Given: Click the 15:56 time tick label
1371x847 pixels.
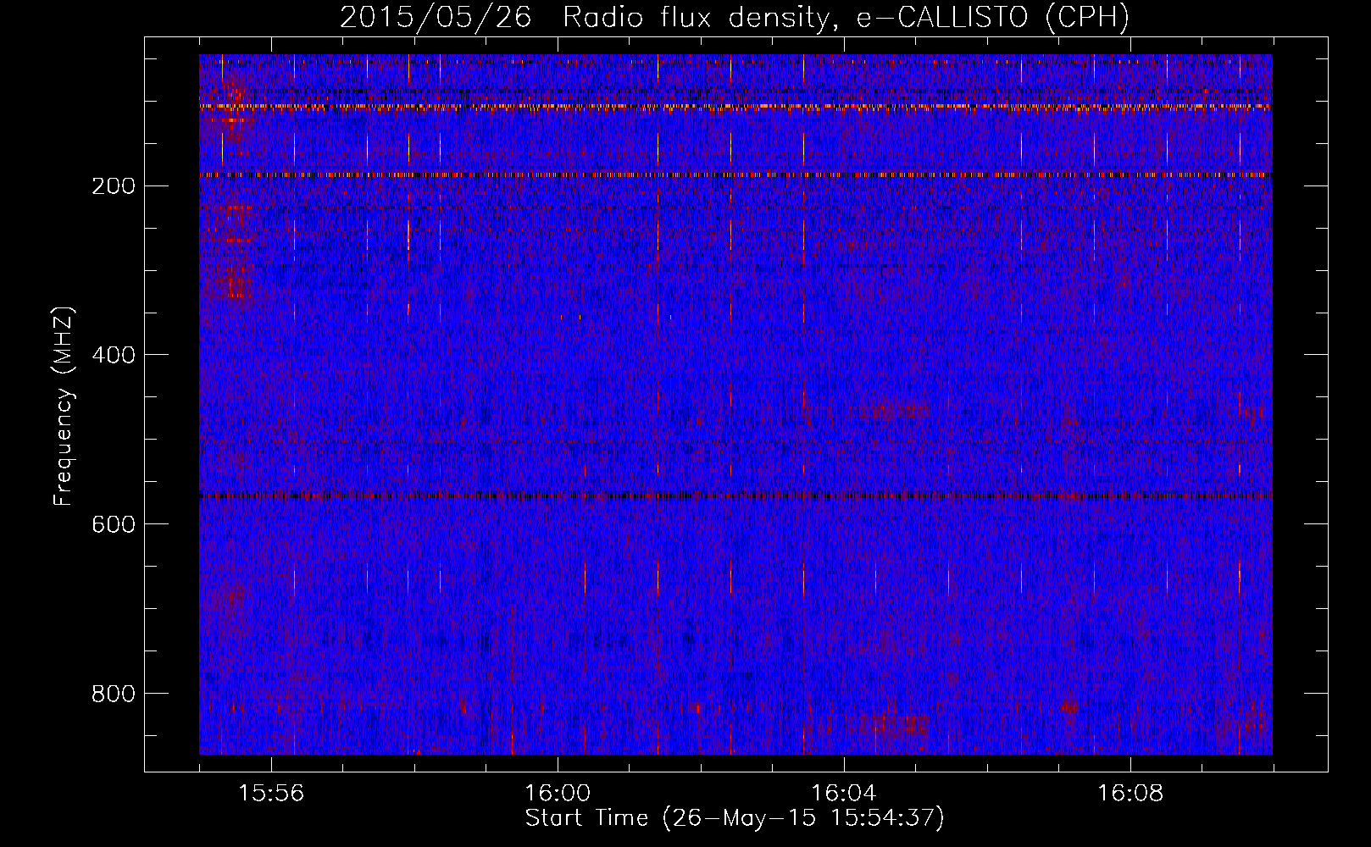Looking at the screenshot, I should [271, 794].
